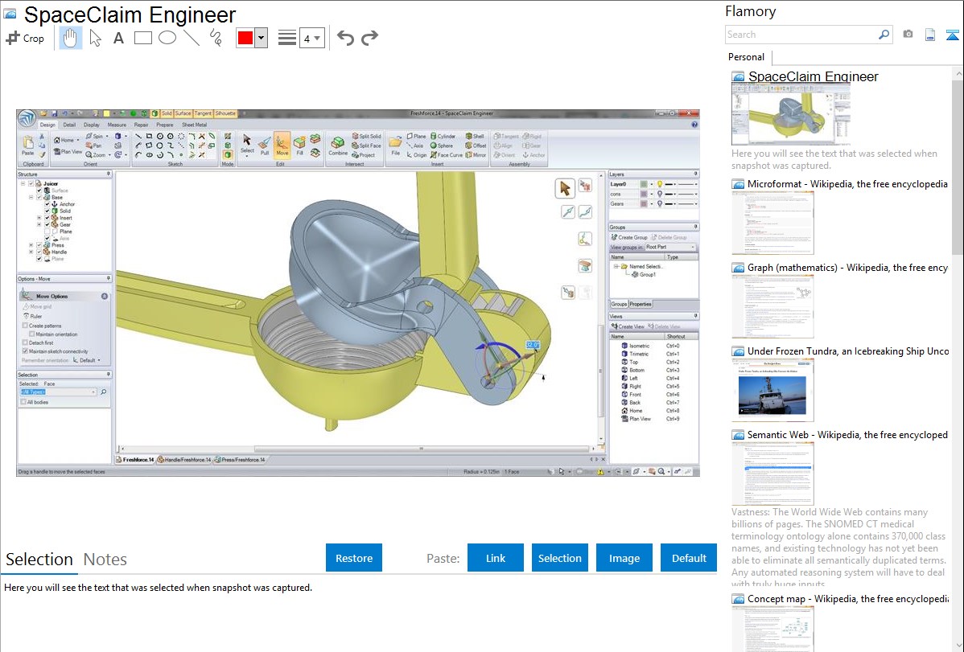Select the straight line drawing tool
Viewport: 964px width, 652px height.
click(192, 38)
